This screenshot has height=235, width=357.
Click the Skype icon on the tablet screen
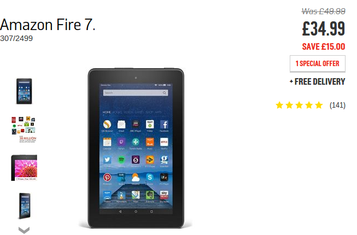pos(150,177)
